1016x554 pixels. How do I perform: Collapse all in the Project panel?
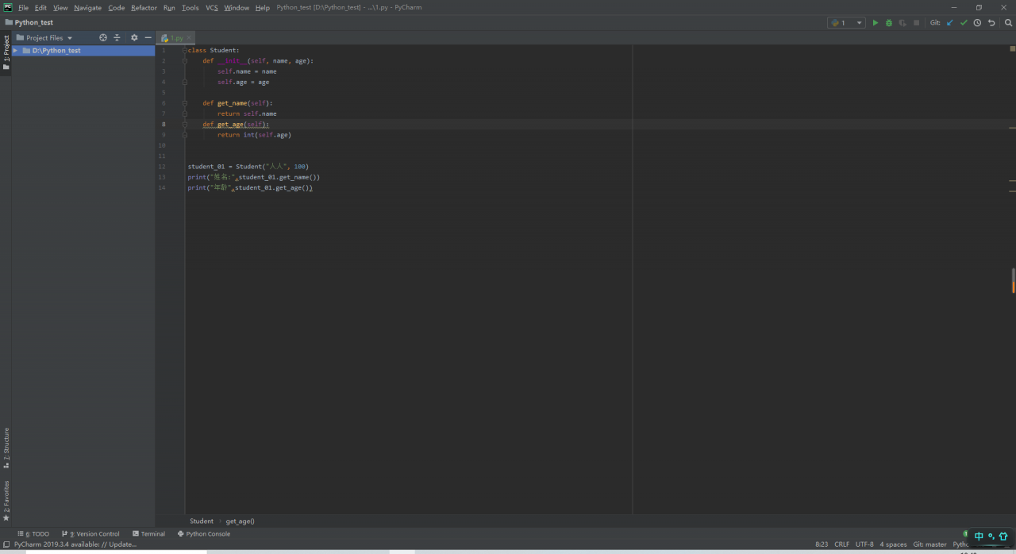(x=117, y=37)
